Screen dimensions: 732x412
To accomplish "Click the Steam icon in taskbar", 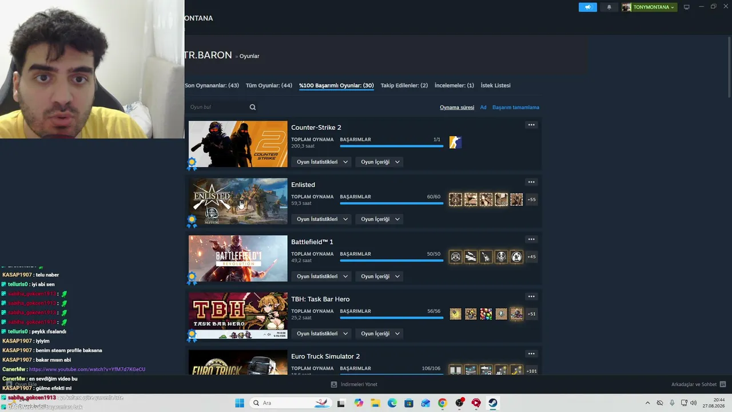I will [x=492, y=403].
